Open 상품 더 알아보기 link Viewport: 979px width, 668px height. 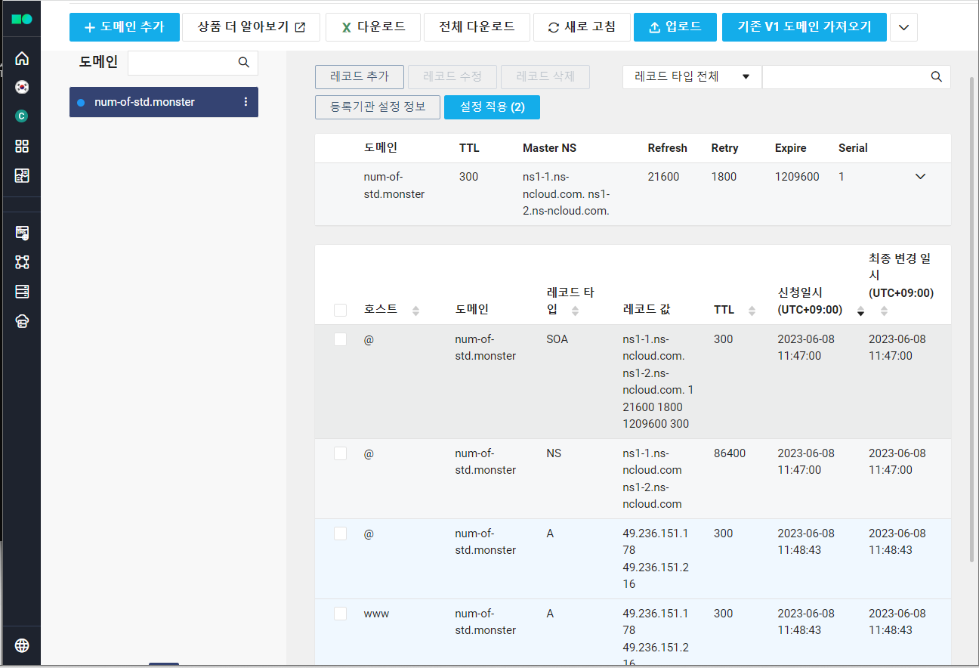[252, 27]
